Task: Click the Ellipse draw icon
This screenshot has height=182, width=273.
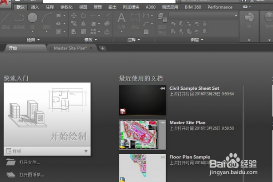Action: (59, 24)
